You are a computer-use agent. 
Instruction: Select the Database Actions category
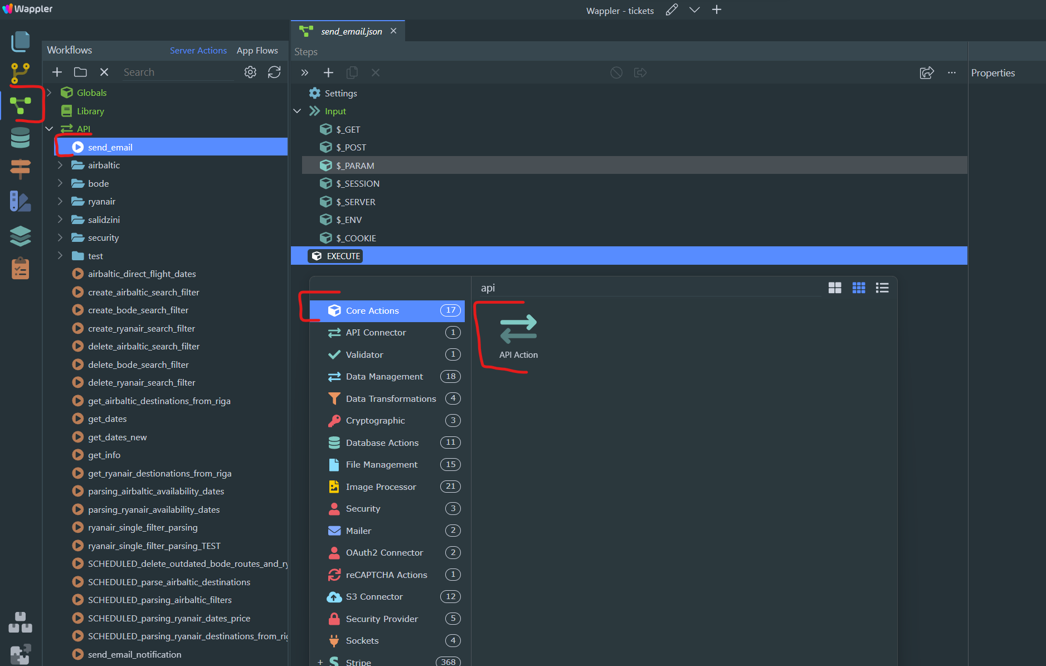pyautogui.click(x=382, y=443)
